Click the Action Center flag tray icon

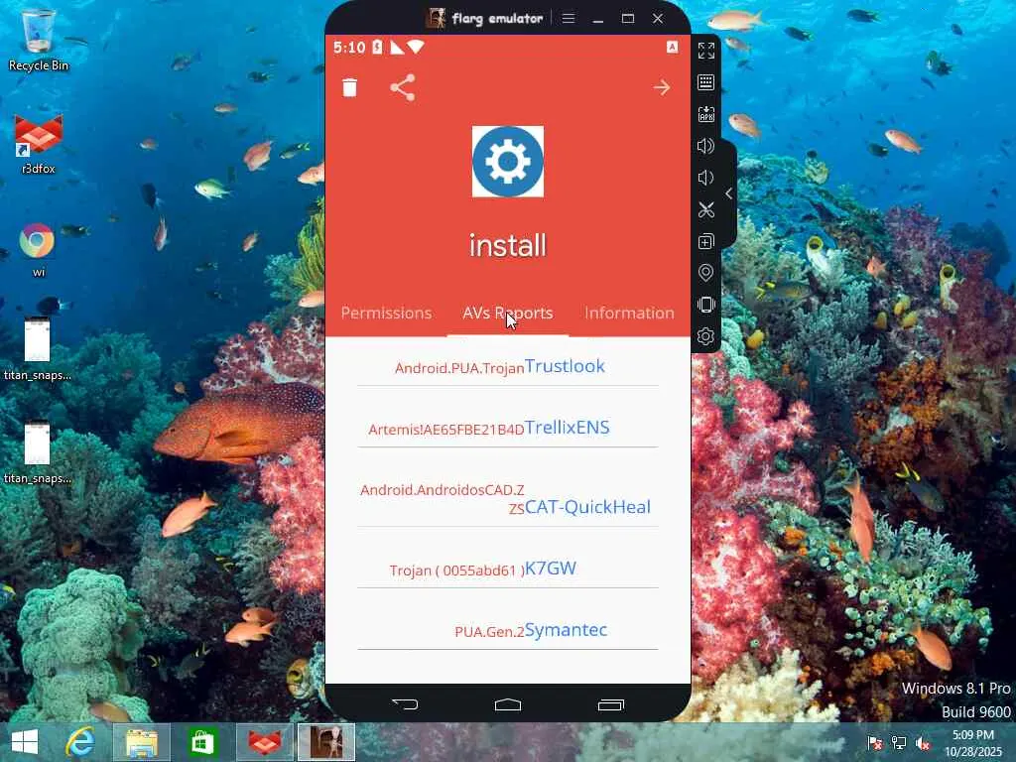(875, 742)
